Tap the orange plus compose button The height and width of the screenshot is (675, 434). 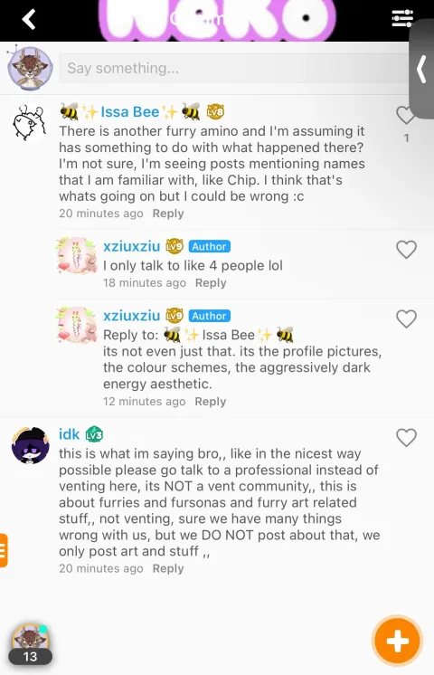point(397,642)
